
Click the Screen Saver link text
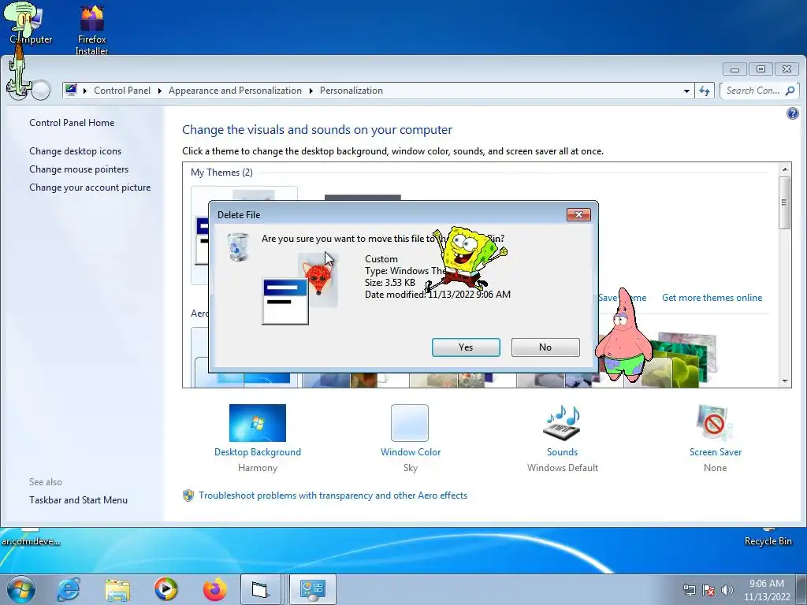pyautogui.click(x=716, y=451)
